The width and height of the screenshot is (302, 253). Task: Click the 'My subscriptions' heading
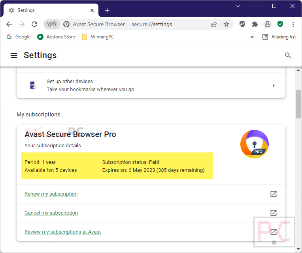click(x=38, y=114)
